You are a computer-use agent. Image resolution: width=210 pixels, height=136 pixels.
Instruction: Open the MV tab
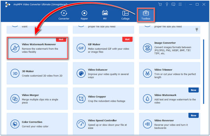click(105, 15)
